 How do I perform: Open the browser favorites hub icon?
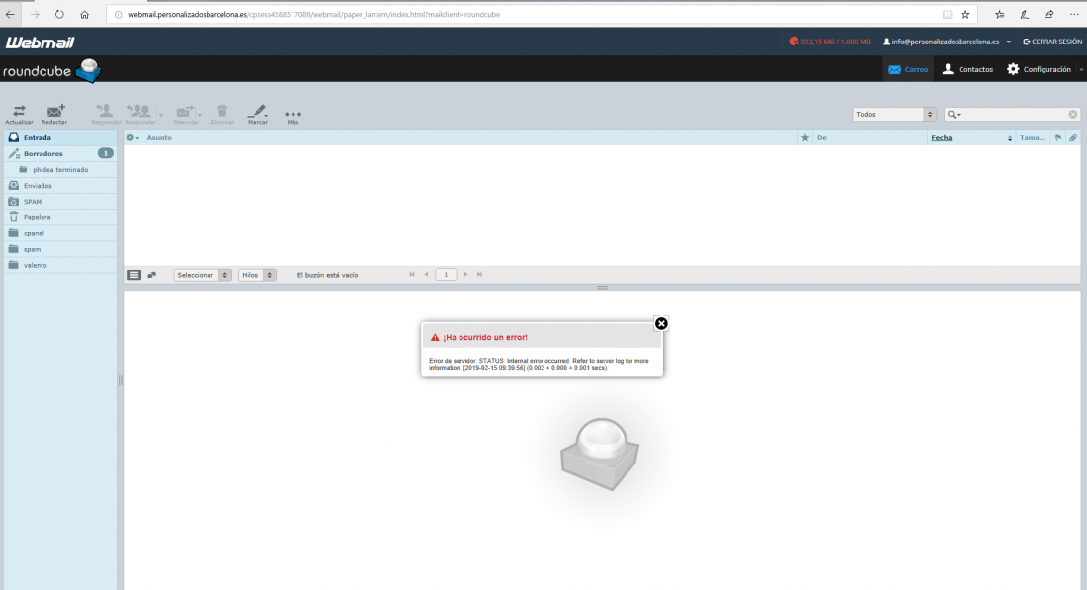point(999,14)
